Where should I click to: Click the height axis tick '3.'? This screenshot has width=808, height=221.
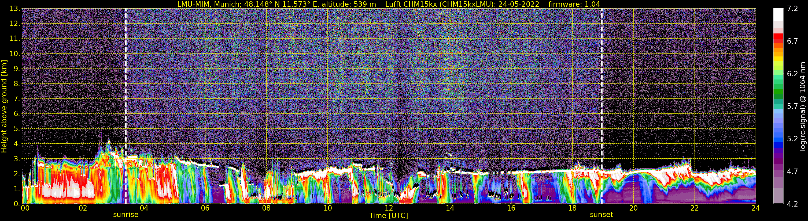pyautogui.click(x=17, y=159)
